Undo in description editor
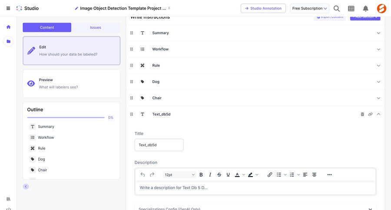The image size is (391, 210). click(x=142, y=174)
